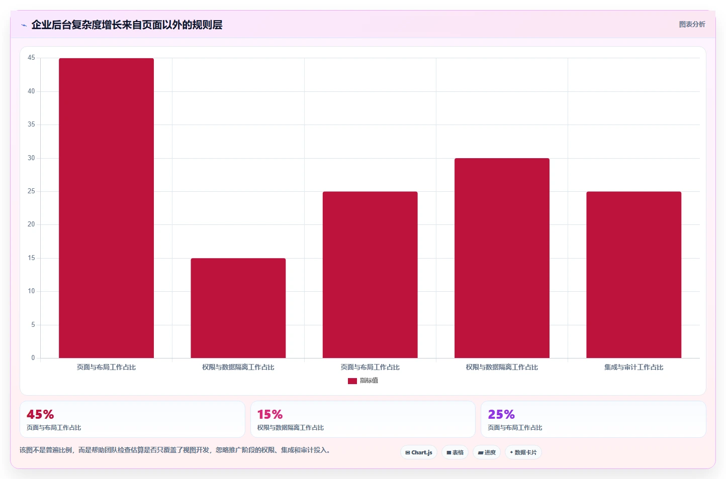Click the footnote beginning 该图不是普遍比例

pos(176,450)
